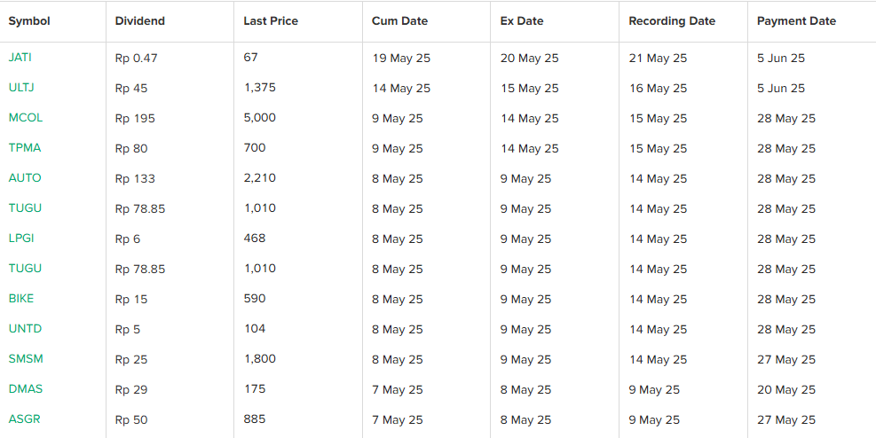Viewport: 876px width, 438px height.
Task: Open the AUTO ticker link
Action: [25, 178]
